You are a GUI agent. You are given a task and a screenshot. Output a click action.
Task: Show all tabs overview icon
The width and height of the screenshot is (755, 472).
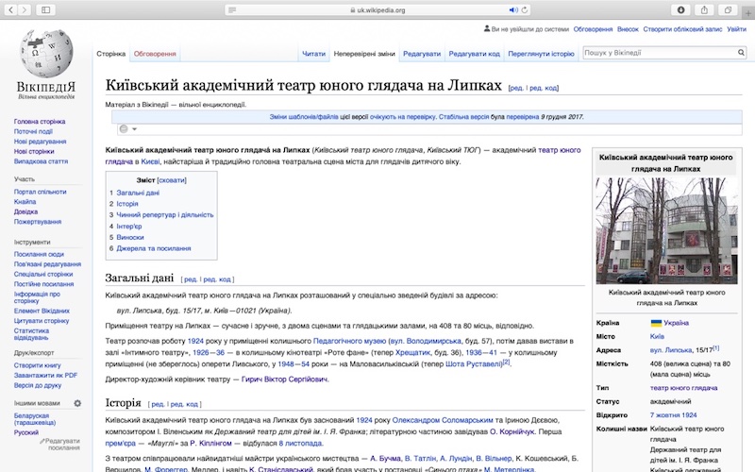[728, 9]
